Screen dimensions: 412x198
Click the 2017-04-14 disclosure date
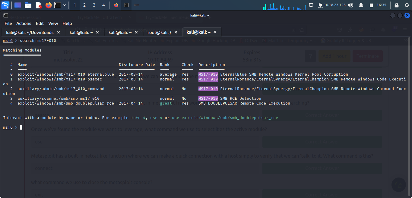click(131, 103)
